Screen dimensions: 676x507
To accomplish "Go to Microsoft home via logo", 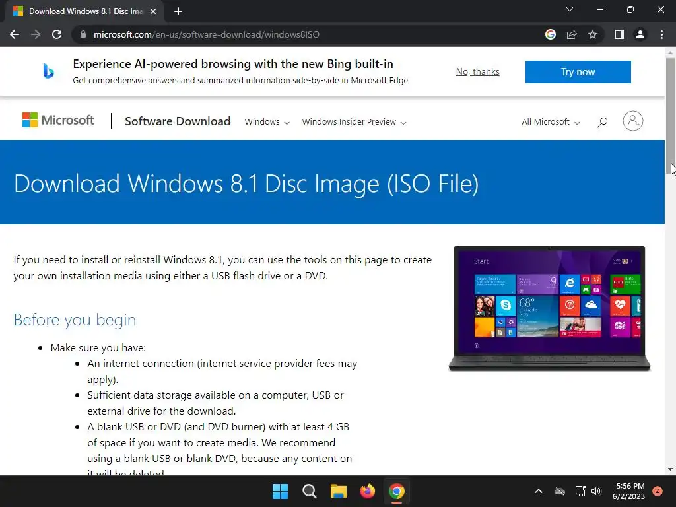I will tap(58, 120).
